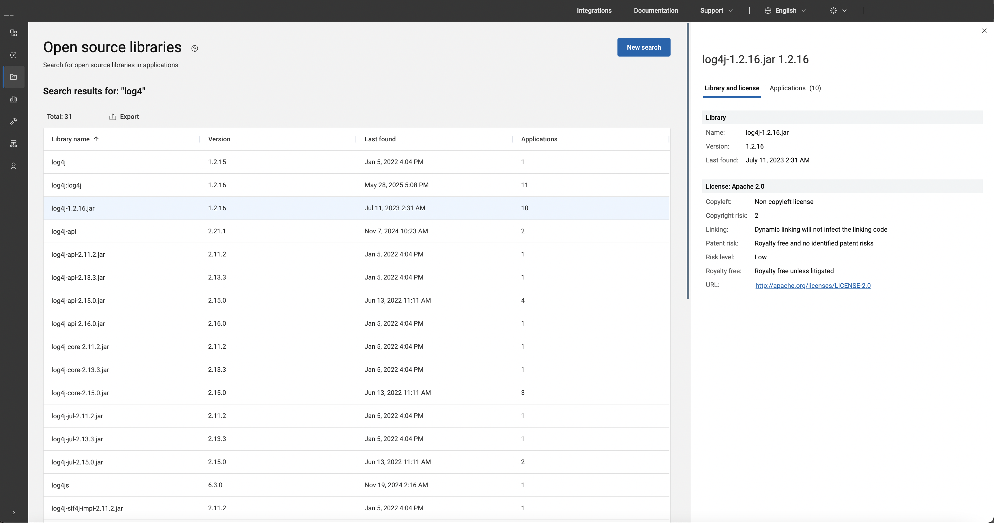Open the English language dropdown

click(x=785, y=10)
